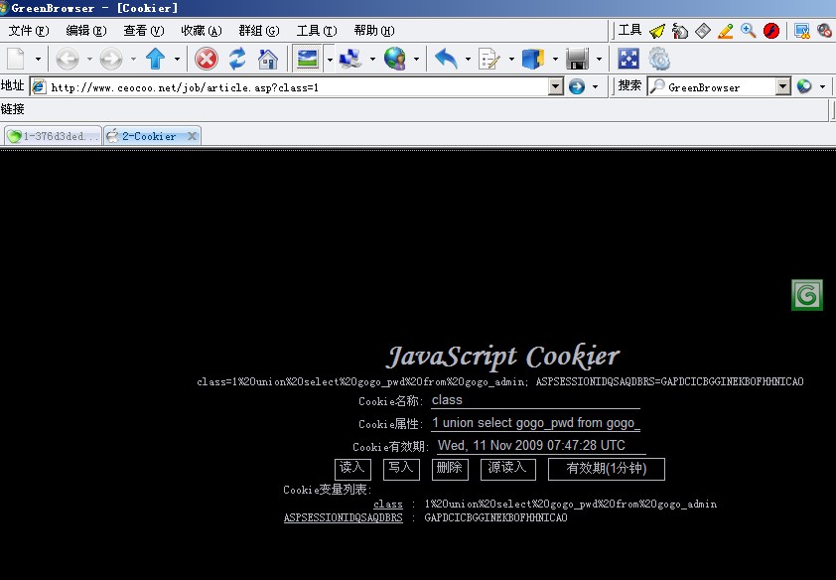Open the 查看(V) menu
This screenshot has width=836, height=580.
click(x=144, y=31)
